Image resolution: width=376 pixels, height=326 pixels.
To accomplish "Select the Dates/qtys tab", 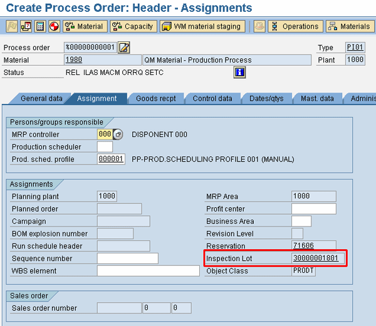I will 266,98.
